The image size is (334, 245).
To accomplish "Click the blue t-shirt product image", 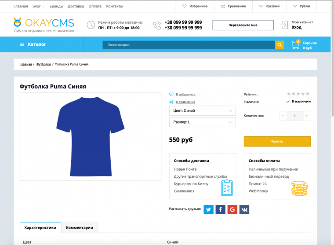I will pos(91,136).
